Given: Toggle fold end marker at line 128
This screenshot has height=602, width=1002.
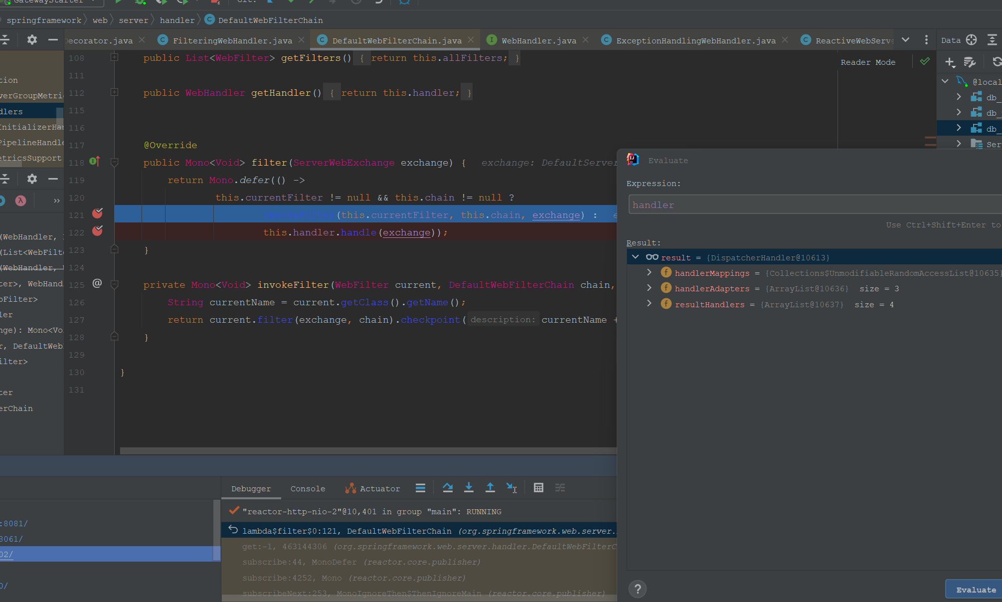Looking at the screenshot, I should click(114, 337).
